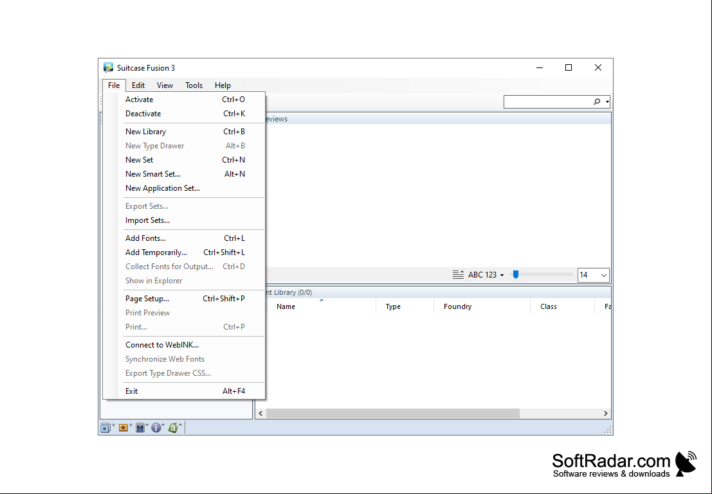Select New Application Set... menu item
The height and width of the screenshot is (494, 712).
(185, 188)
